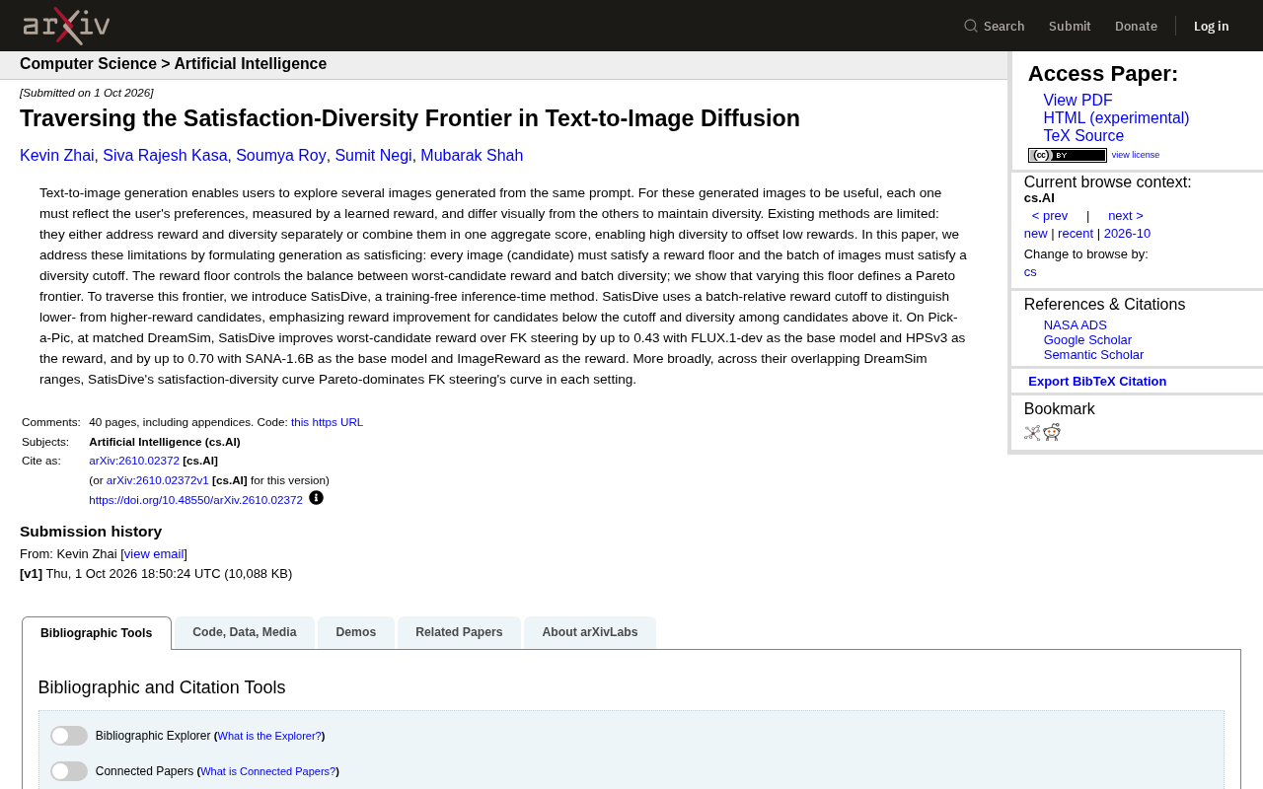Select the Demos tab

[356, 632]
